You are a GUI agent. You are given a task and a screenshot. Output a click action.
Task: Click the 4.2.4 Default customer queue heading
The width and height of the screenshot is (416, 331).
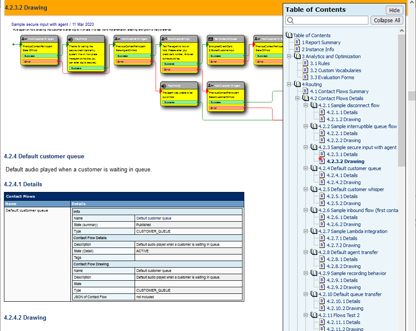[44, 157]
